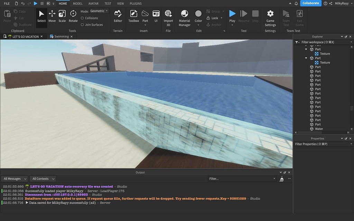
Task: Open the All Messages dropdown in Output
Action: 14,179
